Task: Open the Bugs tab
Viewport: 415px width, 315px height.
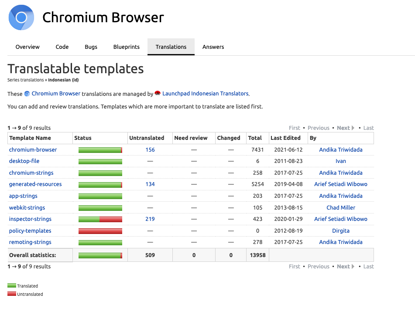Action: tap(91, 47)
